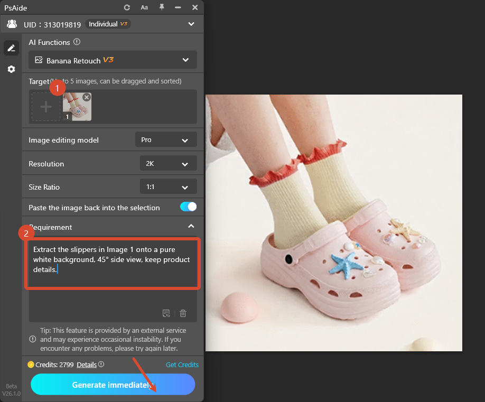Select the pencil edit tool in sidebar
Screen dimensions: 485x402
tap(11, 48)
